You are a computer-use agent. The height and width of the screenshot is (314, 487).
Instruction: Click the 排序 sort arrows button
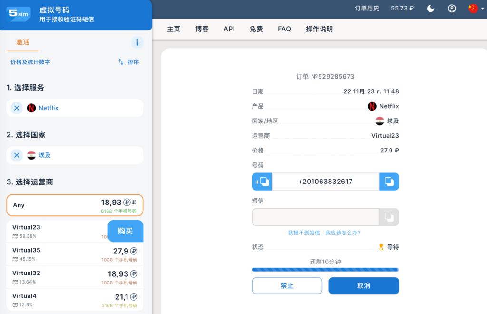click(128, 62)
